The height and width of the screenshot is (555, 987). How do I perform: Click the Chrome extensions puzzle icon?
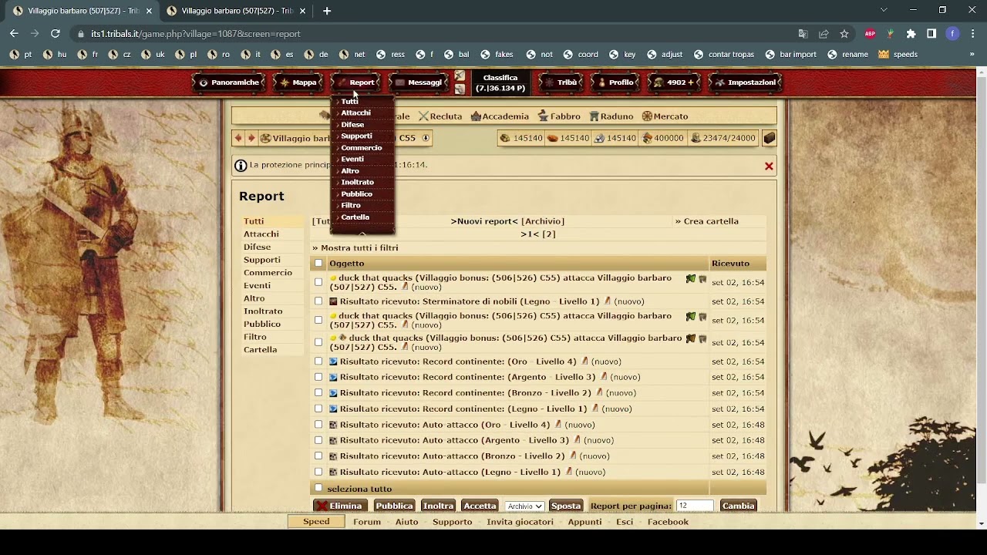point(911,34)
